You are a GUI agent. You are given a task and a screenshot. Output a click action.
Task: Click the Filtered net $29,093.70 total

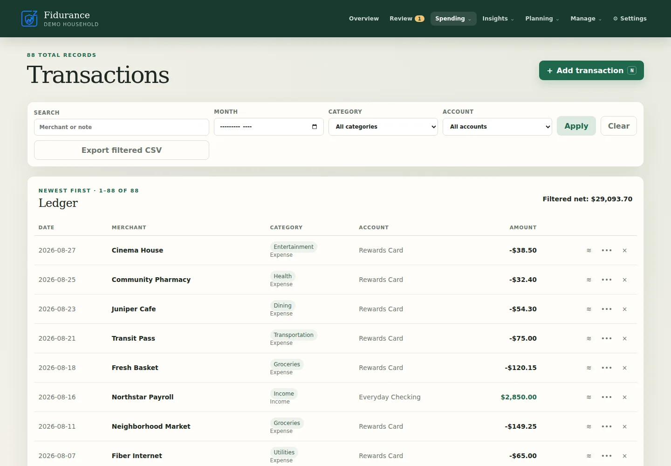point(588,199)
